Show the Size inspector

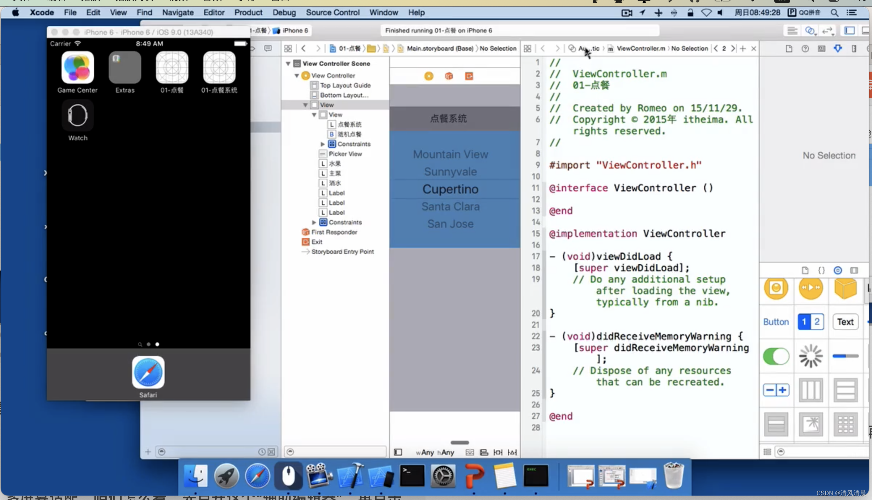(x=854, y=48)
